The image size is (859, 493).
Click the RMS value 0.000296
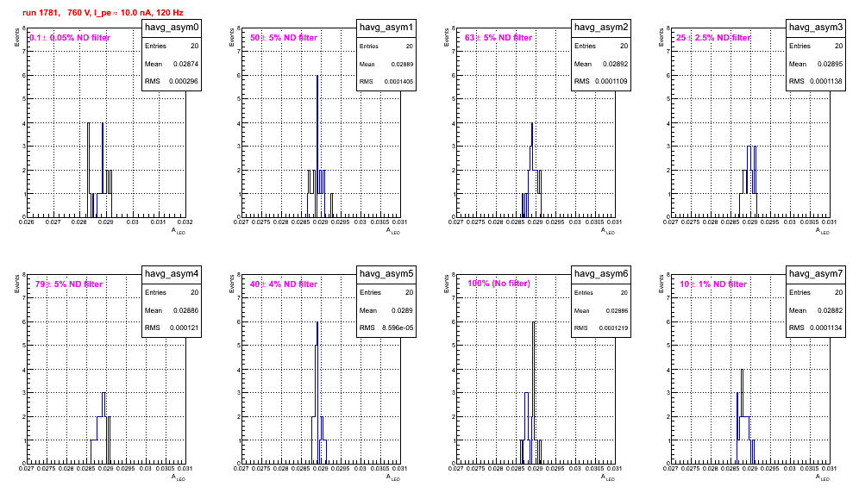184,82
